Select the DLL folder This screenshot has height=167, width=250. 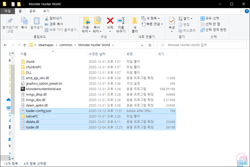coord(98,72)
